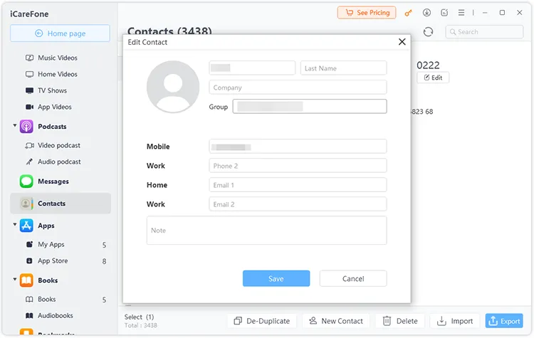Click the Email 1 home field
This screenshot has width=534, height=338.
pyautogui.click(x=298, y=185)
